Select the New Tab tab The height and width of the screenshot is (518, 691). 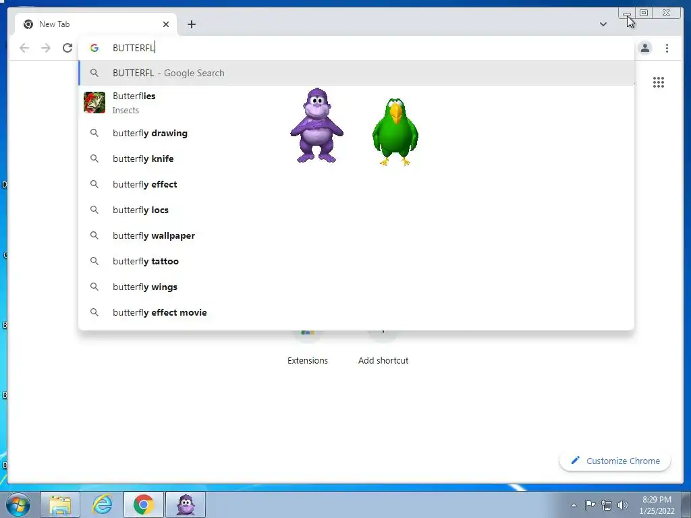pyautogui.click(x=96, y=24)
